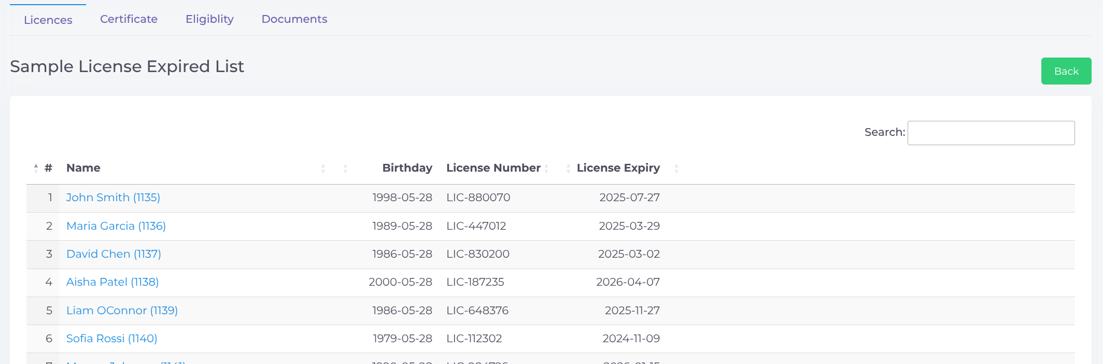Click the Sample License Expired List heading

(x=127, y=67)
